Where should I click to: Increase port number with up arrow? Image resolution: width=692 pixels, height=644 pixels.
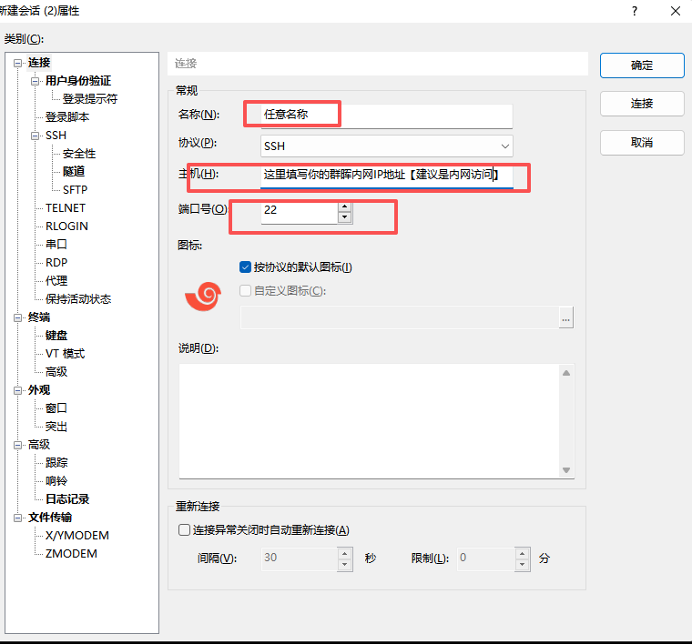[x=343, y=206]
